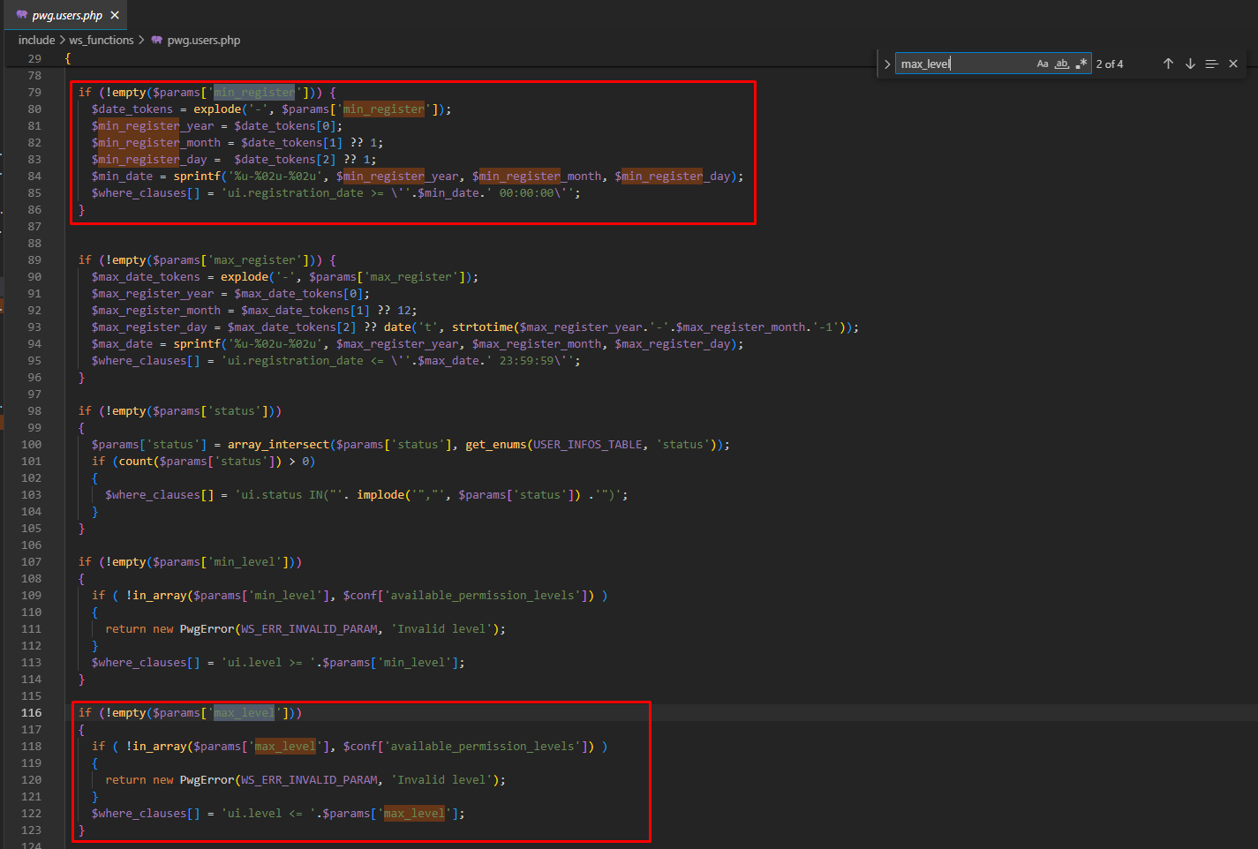The height and width of the screenshot is (849, 1258).
Task: Click 'max_register' on line 89
Action: point(254,259)
